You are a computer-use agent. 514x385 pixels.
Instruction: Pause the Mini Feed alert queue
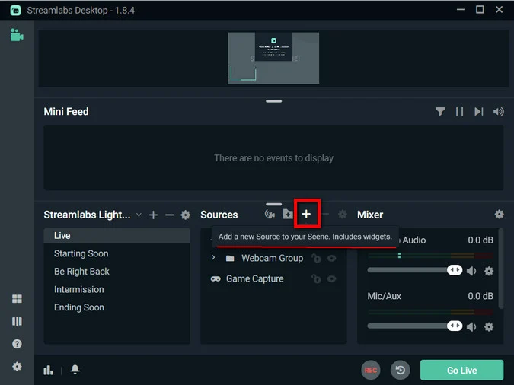coord(459,112)
